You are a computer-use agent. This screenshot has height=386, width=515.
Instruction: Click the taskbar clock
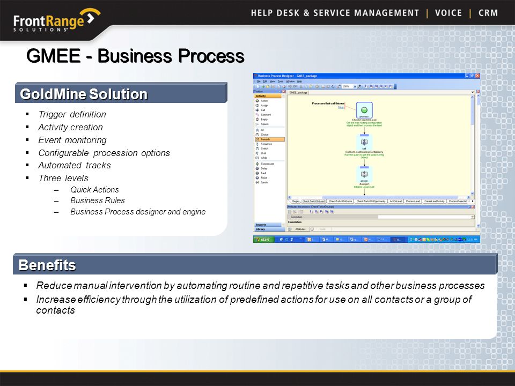click(472, 240)
